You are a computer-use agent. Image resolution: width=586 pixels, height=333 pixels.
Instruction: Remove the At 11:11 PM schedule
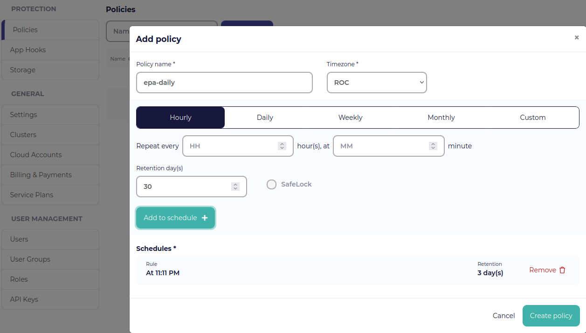pos(547,270)
